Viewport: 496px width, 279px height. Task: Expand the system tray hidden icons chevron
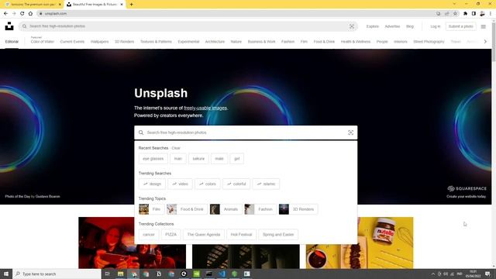click(x=432, y=274)
